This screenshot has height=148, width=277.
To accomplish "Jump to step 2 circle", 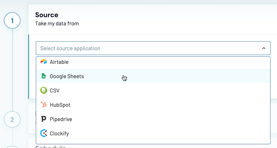I will (x=12, y=119).
